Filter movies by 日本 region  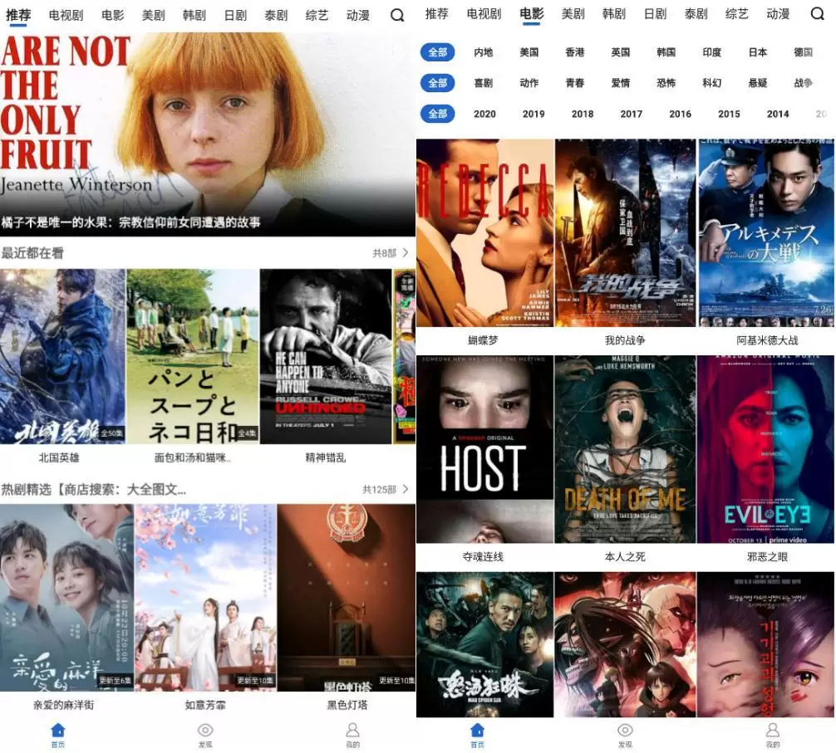(x=758, y=52)
